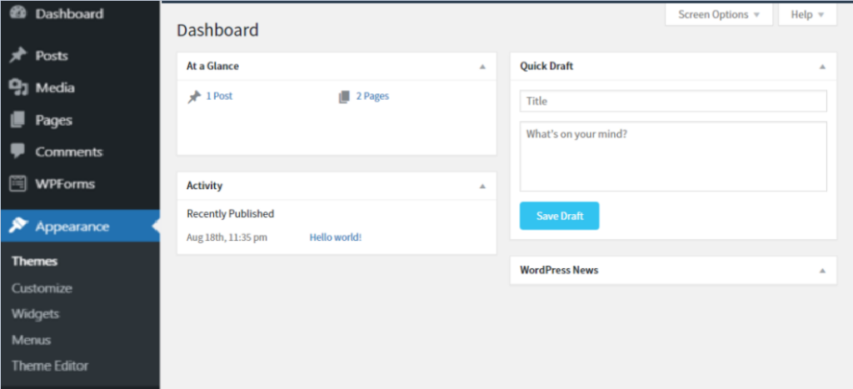Open Themes in the Appearance submenu

click(34, 262)
